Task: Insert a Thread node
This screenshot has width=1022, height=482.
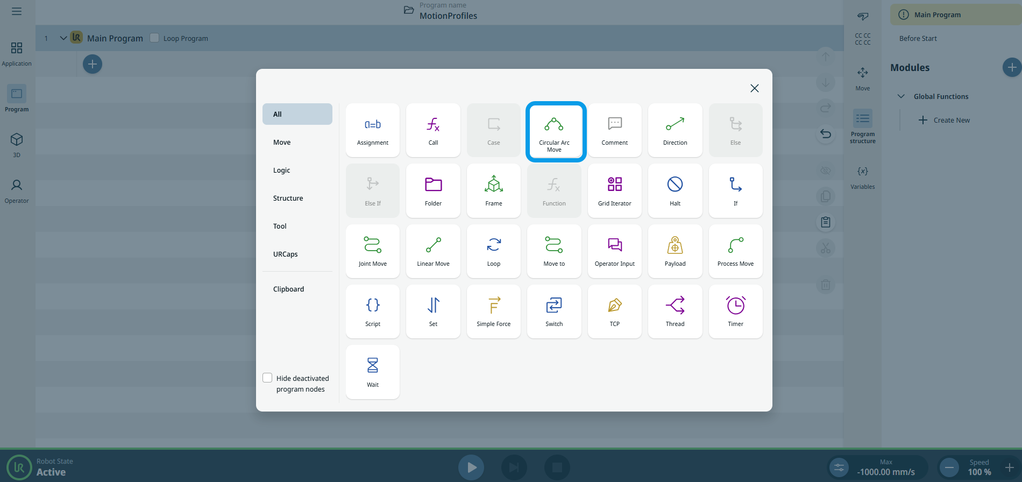Action: coord(675,311)
